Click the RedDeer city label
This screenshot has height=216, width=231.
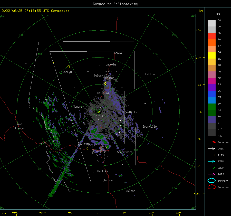point(109,78)
